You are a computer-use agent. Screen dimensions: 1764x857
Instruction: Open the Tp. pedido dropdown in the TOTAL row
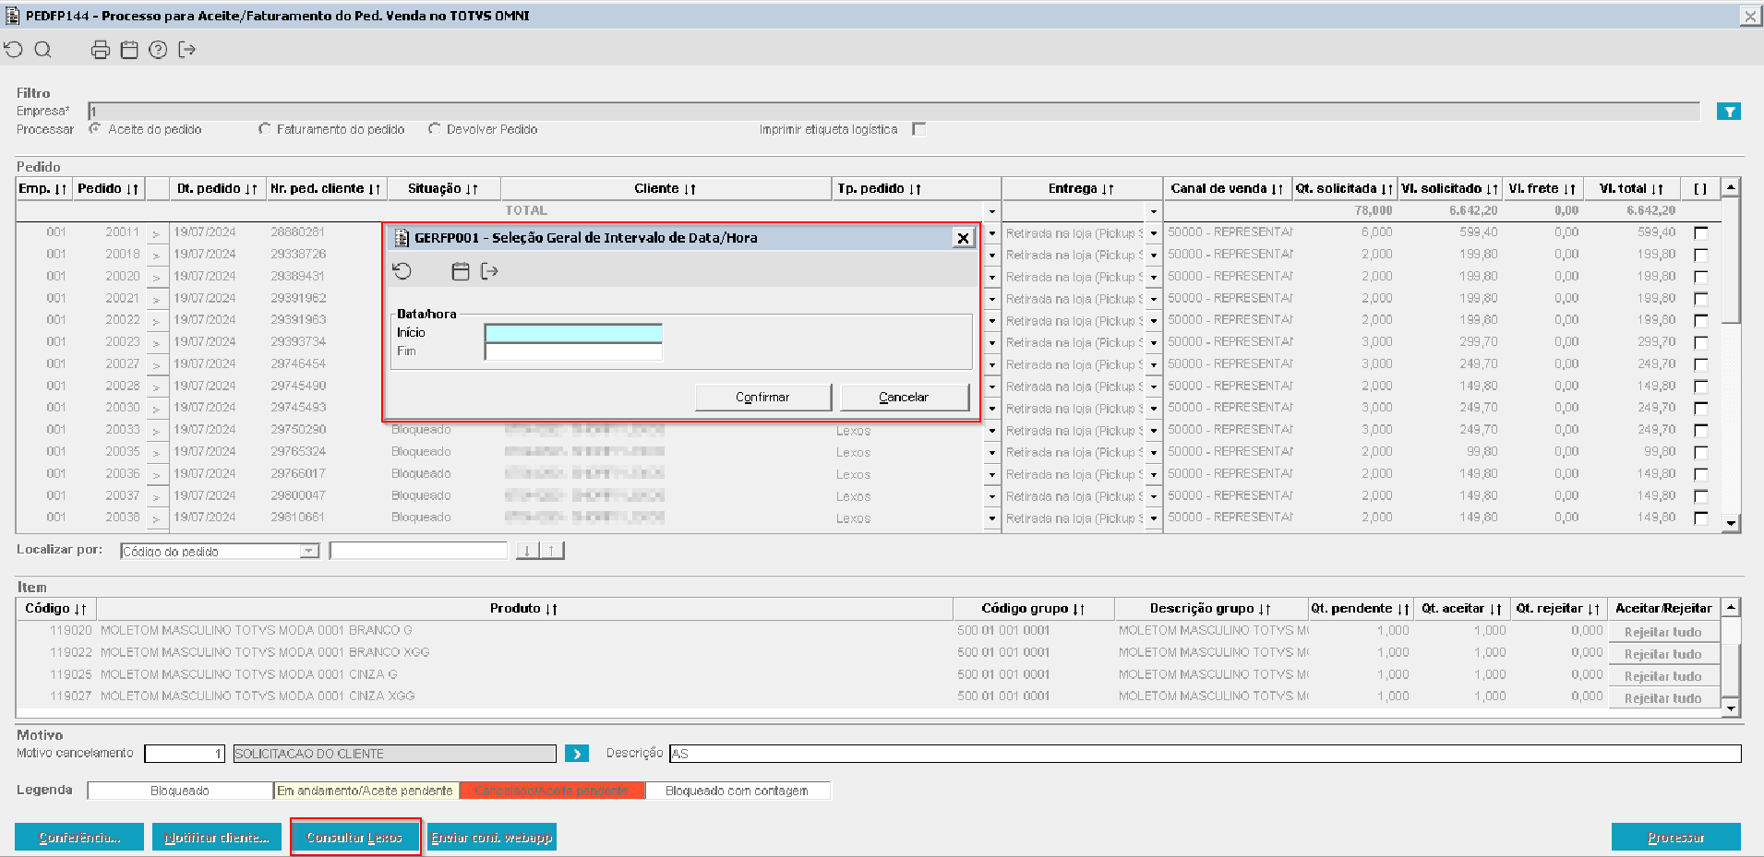992,212
